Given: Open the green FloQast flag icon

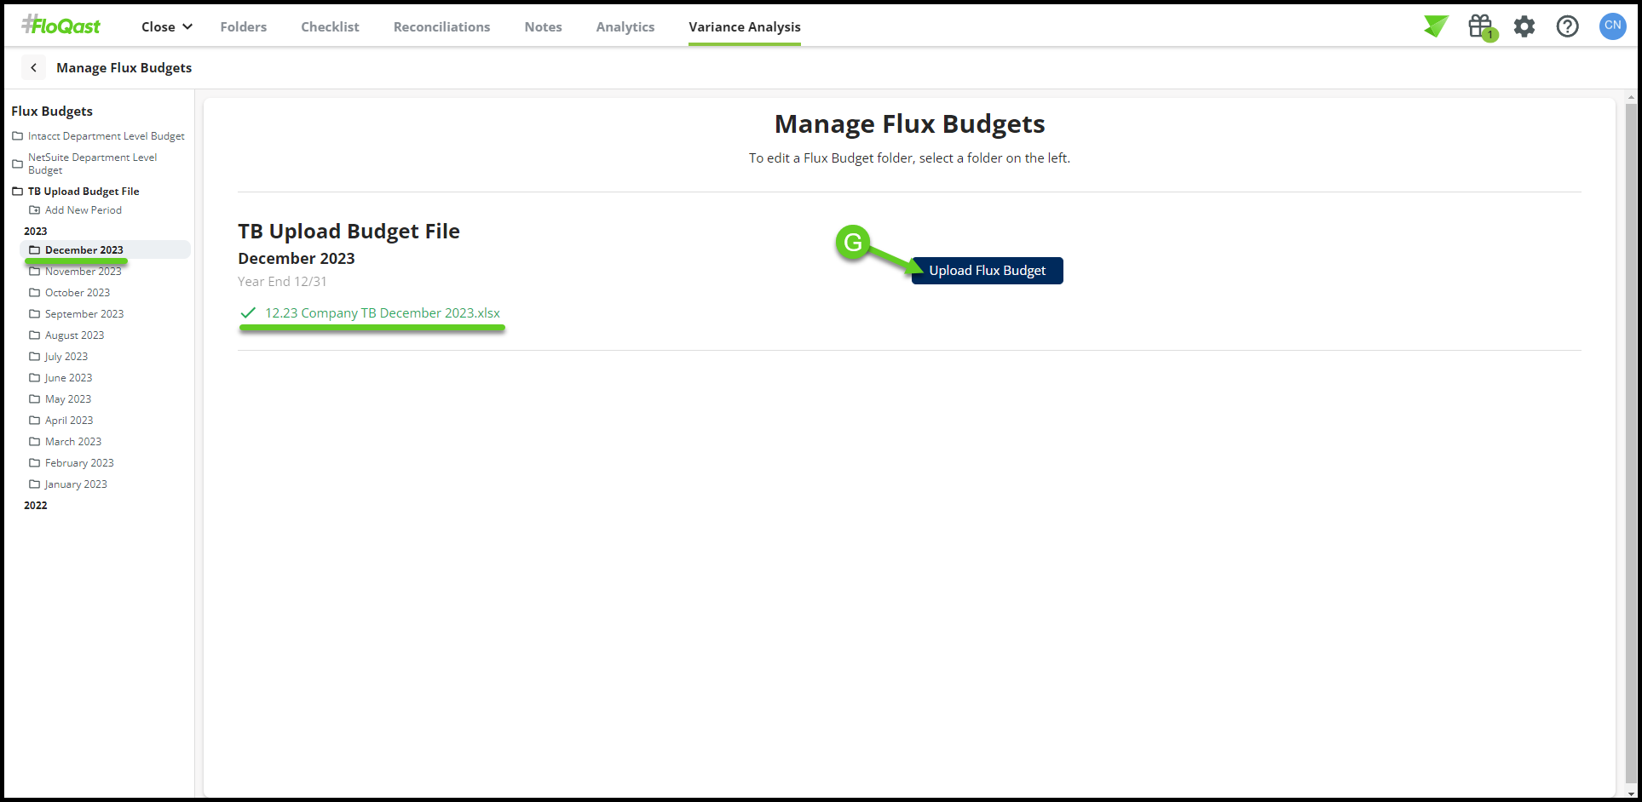Looking at the screenshot, I should pos(1436,26).
